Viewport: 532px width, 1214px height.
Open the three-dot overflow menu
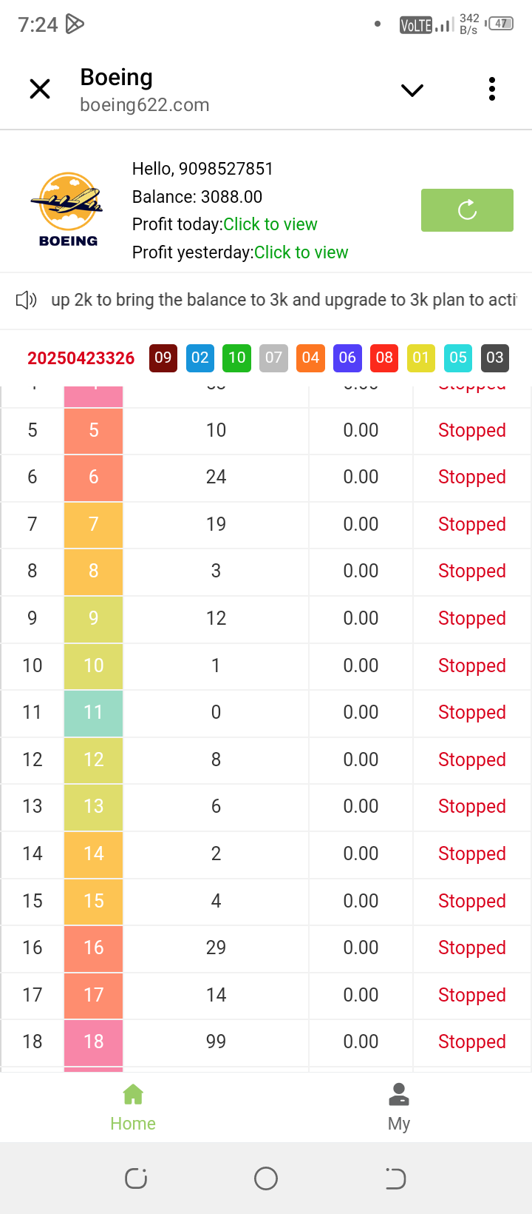pyautogui.click(x=492, y=90)
